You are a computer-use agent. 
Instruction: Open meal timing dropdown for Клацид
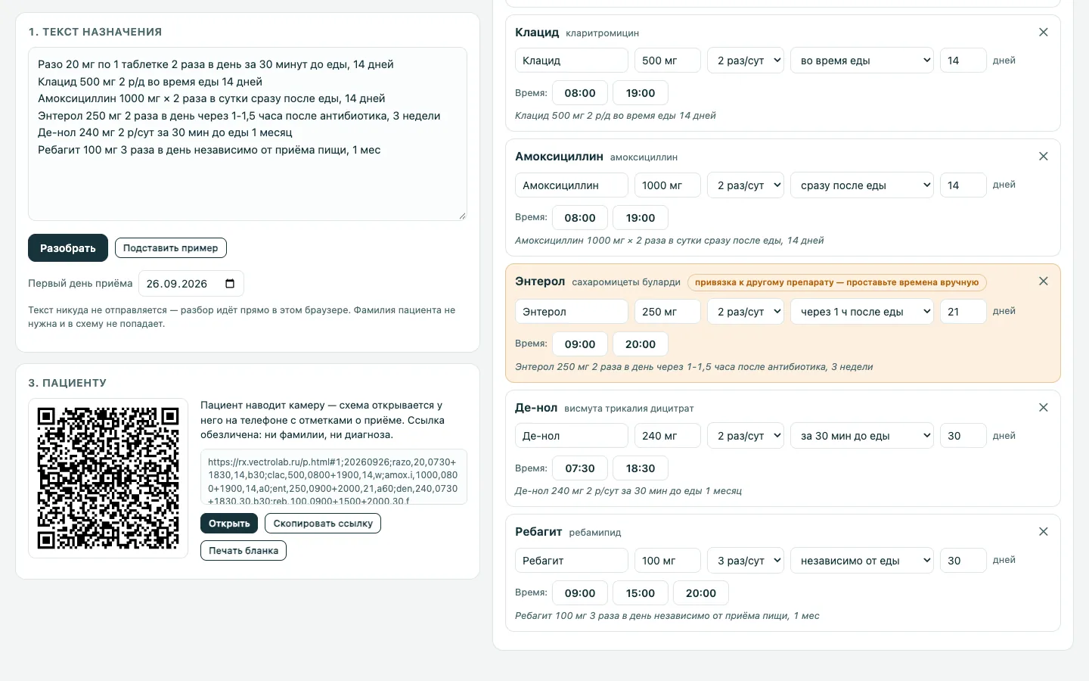[861, 61]
